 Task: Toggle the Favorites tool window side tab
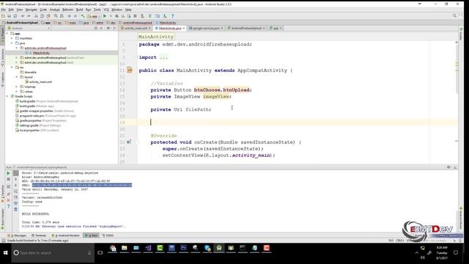click(x=2, y=194)
